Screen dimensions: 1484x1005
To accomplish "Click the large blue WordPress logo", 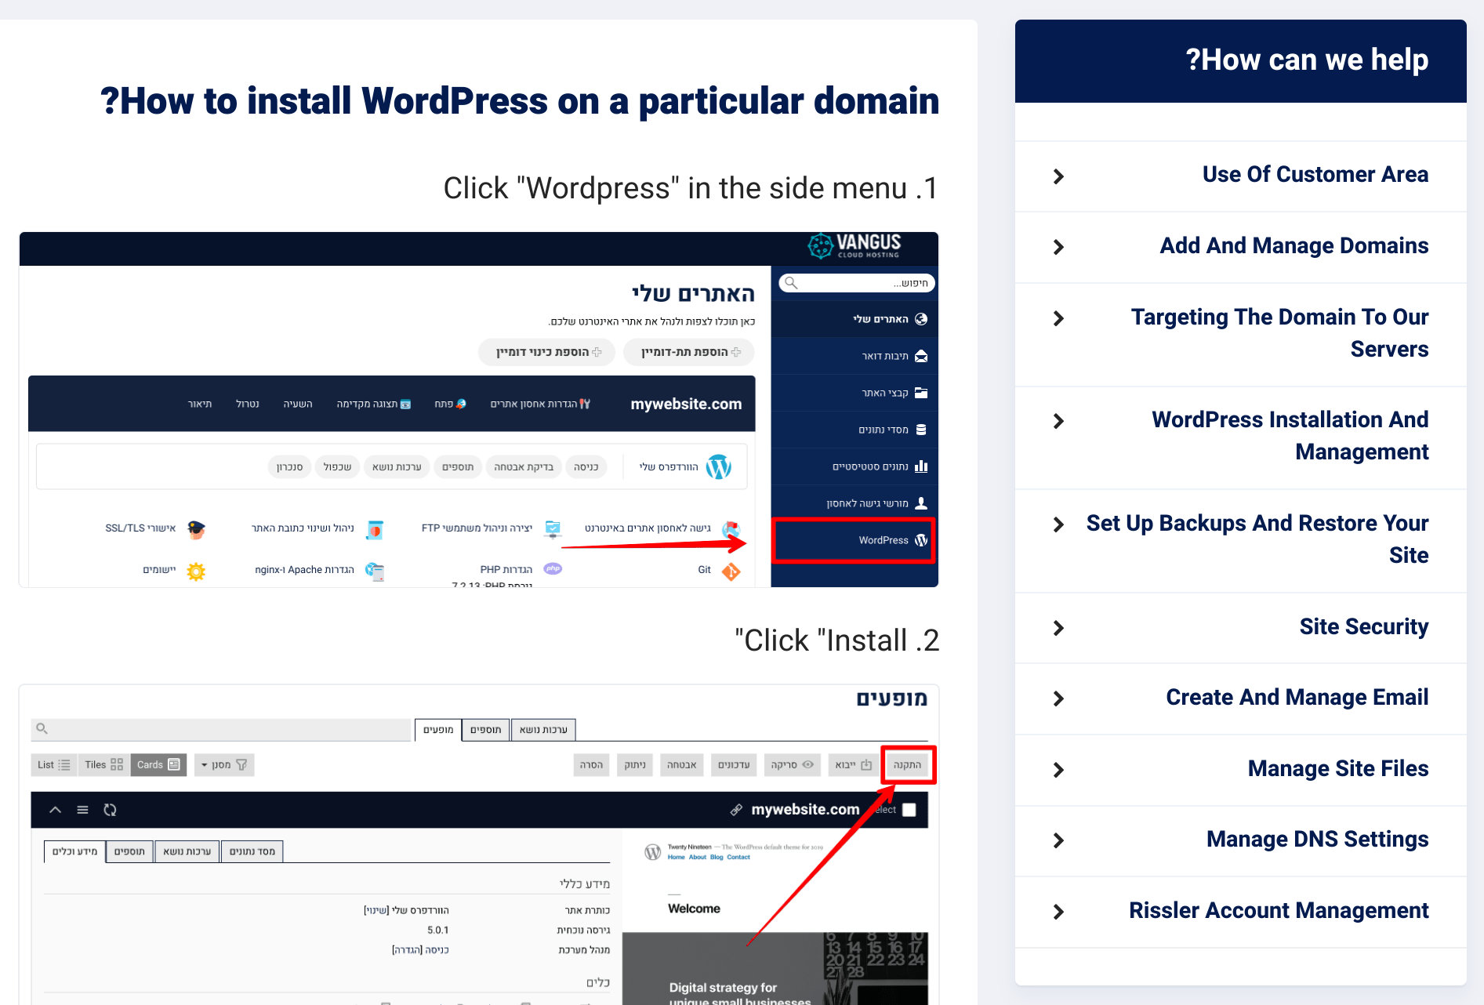I will (x=718, y=466).
